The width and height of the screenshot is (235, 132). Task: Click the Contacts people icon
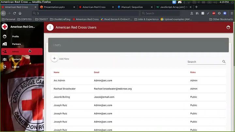(5, 59)
